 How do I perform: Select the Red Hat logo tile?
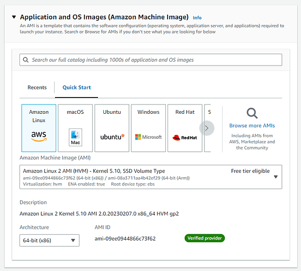click(185, 128)
